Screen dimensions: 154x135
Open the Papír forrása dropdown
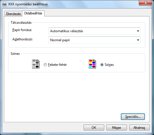tap(94, 31)
